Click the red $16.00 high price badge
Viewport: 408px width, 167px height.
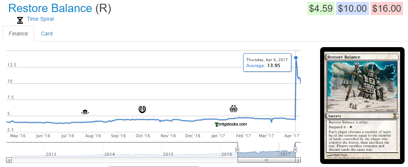[x=386, y=8]
